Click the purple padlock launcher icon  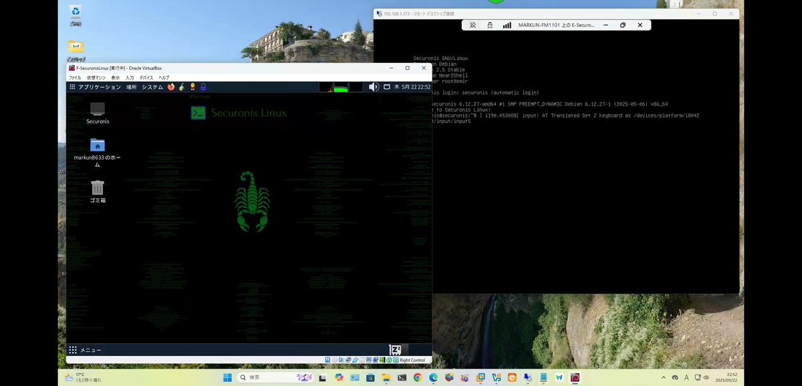203,87
